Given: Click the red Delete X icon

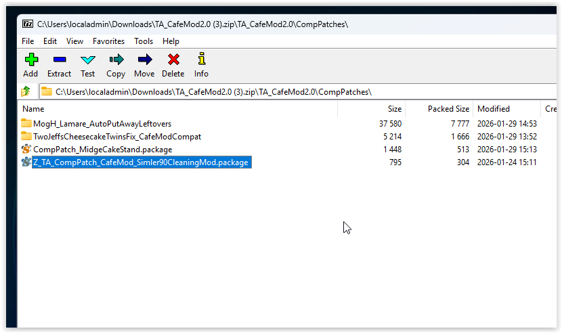Looking at the screenshot, I should (173, 60).
